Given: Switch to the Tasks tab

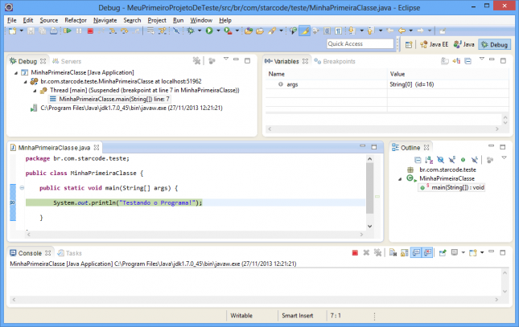Looking at the screenshot, I should point(69,253).
